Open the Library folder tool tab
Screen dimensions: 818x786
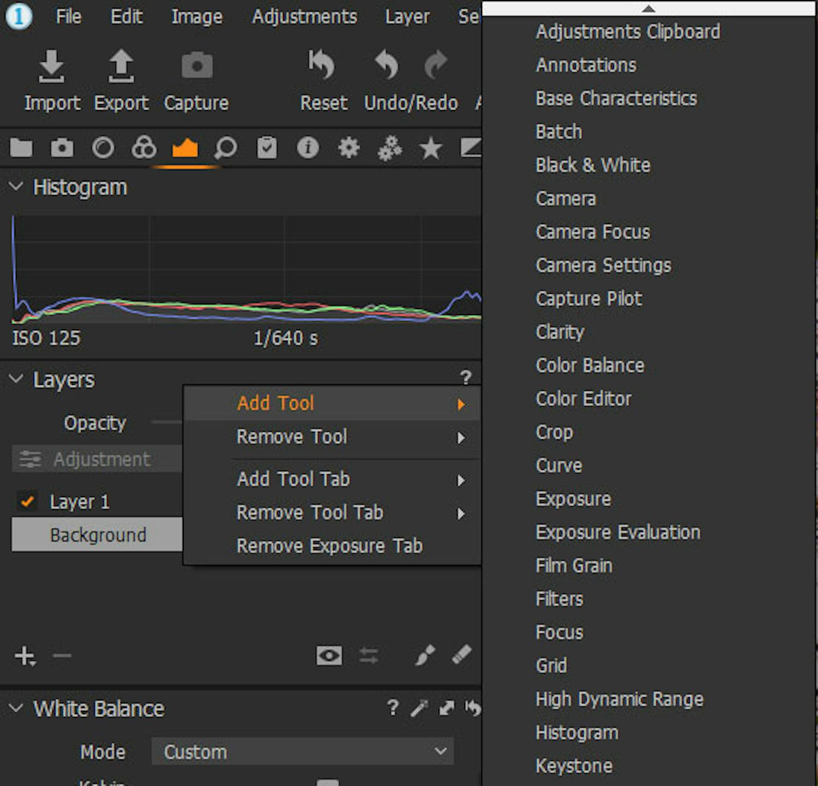[x=21, y=148]
